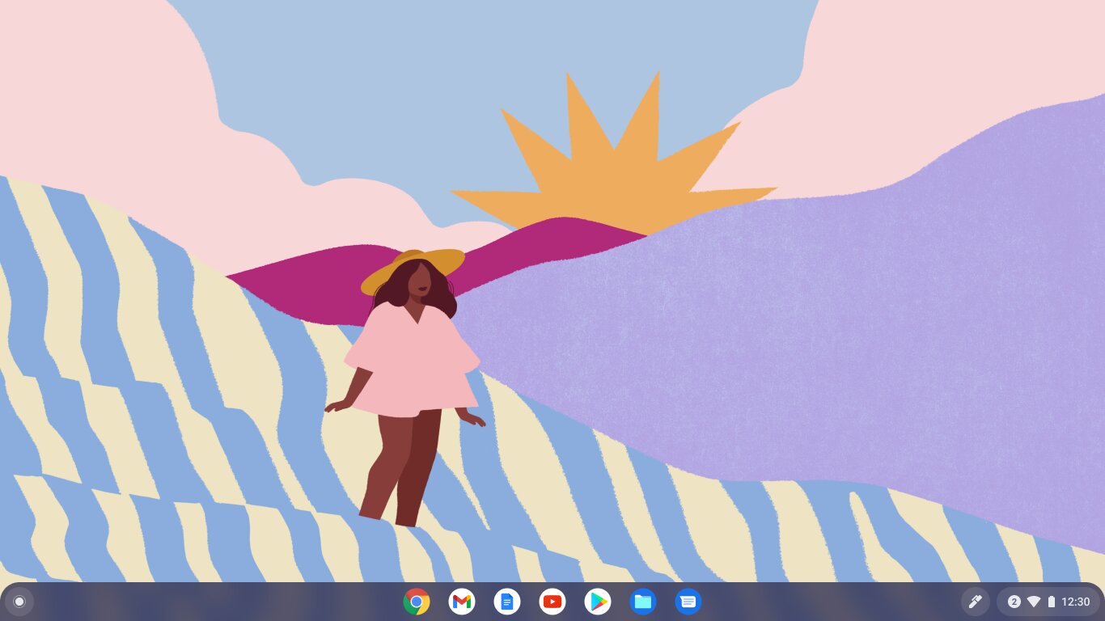Image resolution: width=1105 pixels, height=621 pixels.
Task: Launch Google Chrome from the shelf
Action: pyautogui.click(x=417, y=602)
